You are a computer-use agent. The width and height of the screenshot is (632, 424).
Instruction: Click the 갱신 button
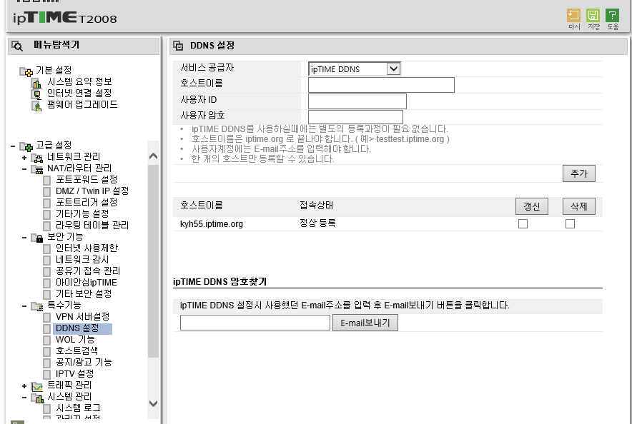click(532, 206)
